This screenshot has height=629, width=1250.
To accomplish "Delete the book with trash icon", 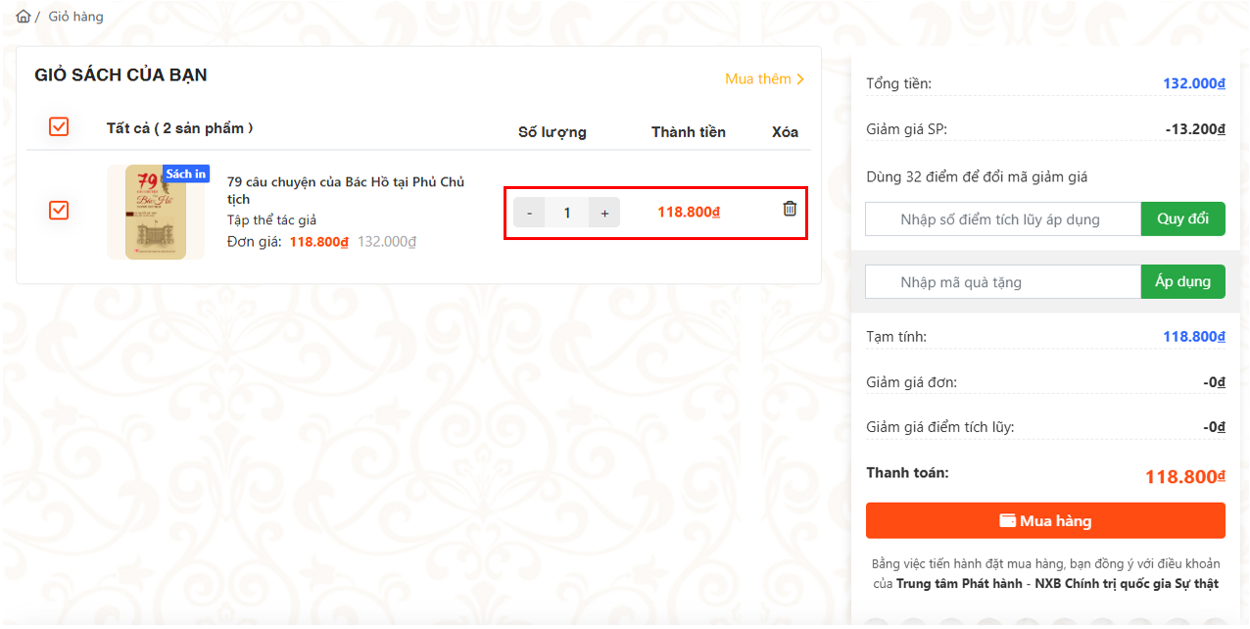I will [x=790, y=209].
